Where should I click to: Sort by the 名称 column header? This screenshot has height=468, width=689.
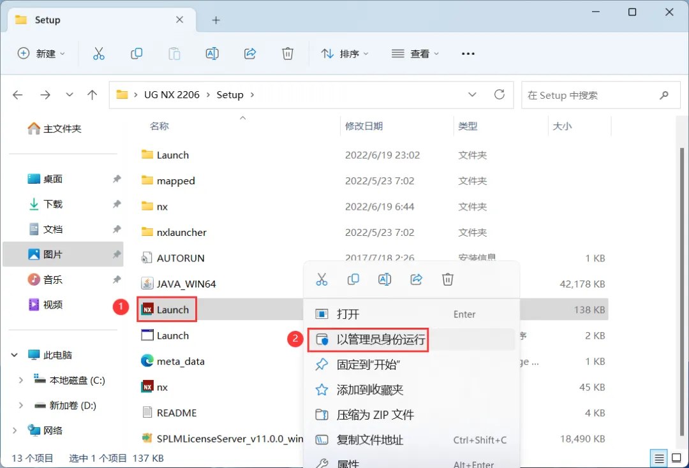point(159,126)
